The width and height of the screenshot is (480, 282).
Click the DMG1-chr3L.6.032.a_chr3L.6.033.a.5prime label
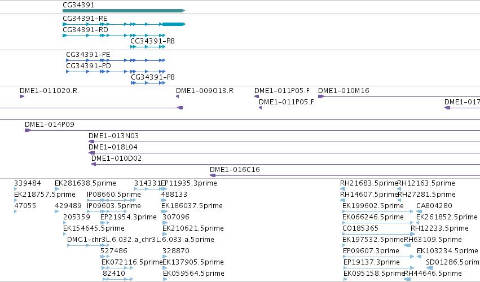140,240
